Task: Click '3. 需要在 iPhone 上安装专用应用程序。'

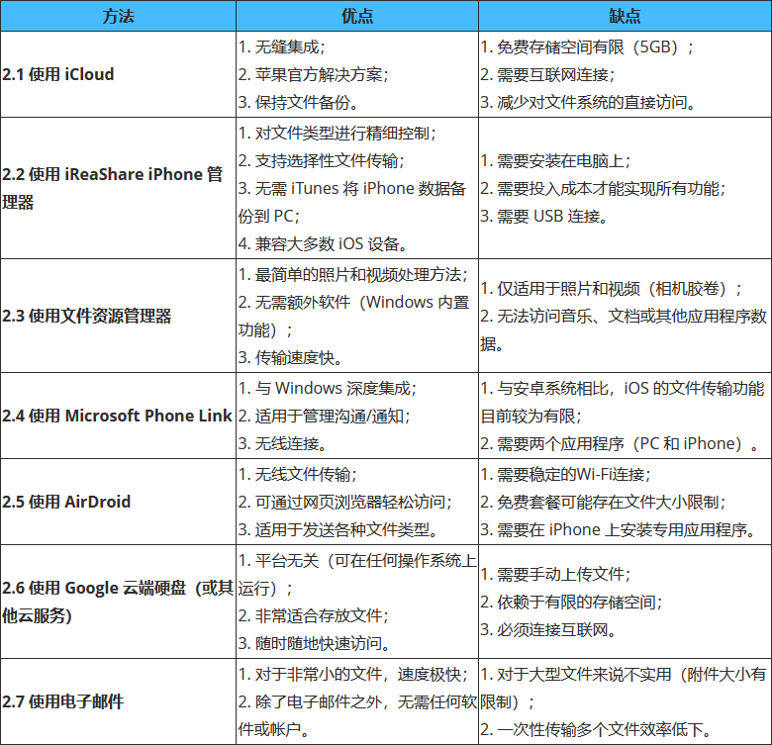Action: [x=619, y=530]
